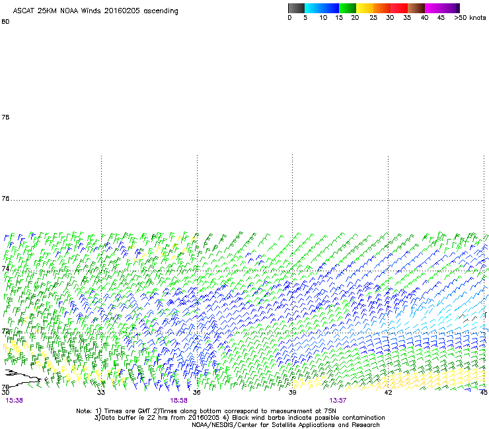Click the gray 0-5 knots legend segment
Screen dimensions: 489x429
[296, 8]
